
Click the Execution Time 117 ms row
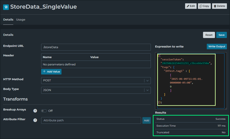click(x=191, y=126)
